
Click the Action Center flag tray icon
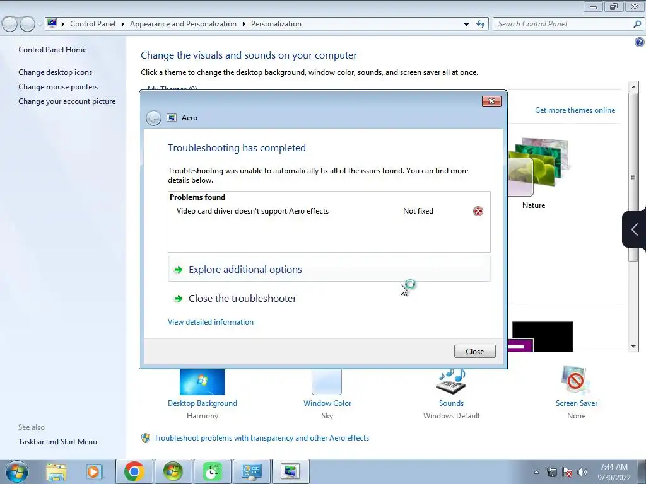[x=567, y=472]
